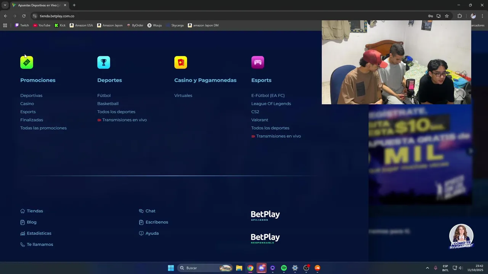Open the Blog footer link
Viewport: 488px width, 274px height.
coord(29,222)
